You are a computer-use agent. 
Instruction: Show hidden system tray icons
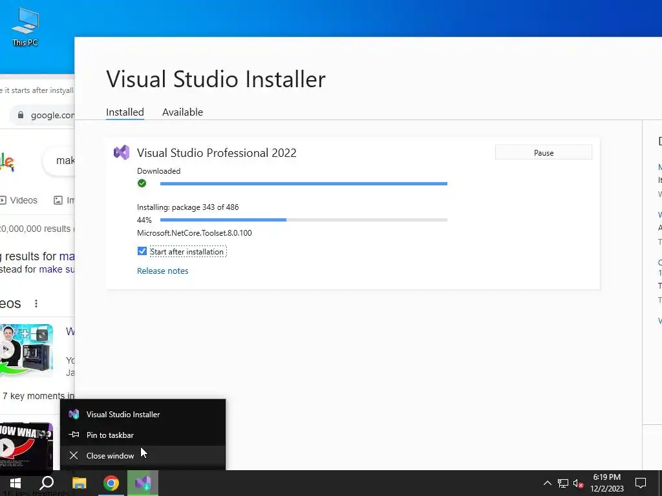click(547, 483)
